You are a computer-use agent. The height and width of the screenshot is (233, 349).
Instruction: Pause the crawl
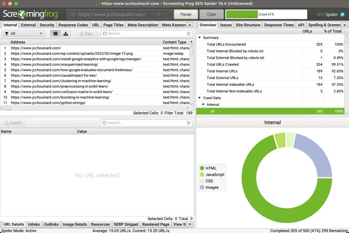pyautogui.click(x=186, y=14)
